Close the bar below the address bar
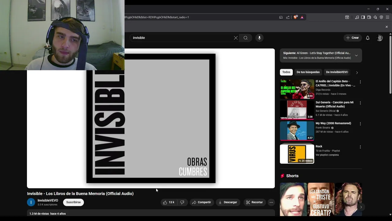The width and height of the screenshot is (392, 221). pos(386,27)
